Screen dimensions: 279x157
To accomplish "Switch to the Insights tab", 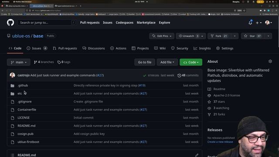I will pyautogui.click(x=202, y=48).
